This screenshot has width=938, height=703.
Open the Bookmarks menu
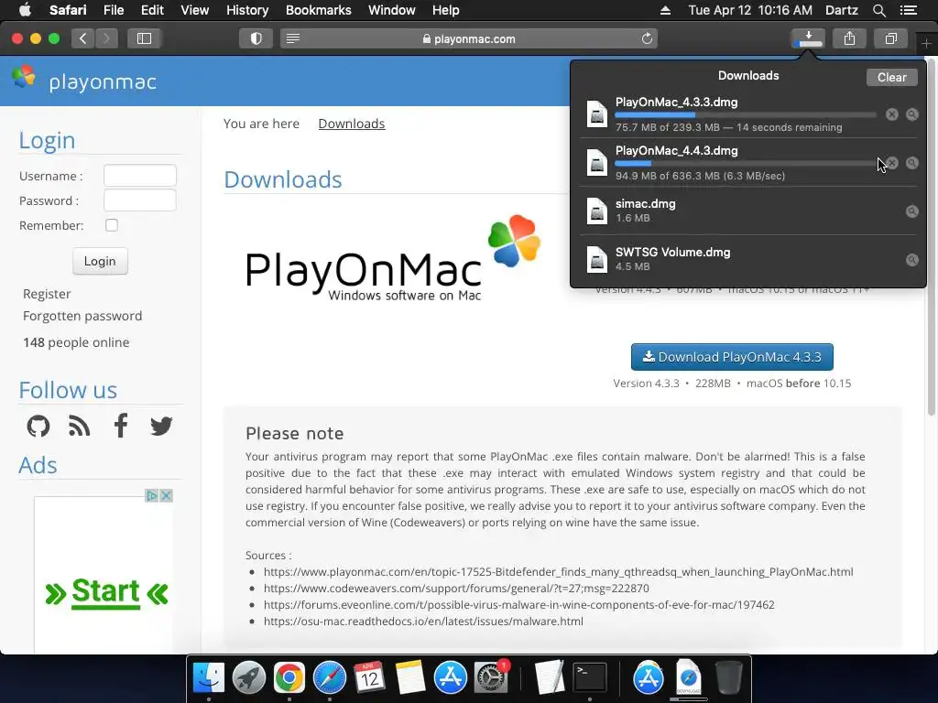click(x=318, y=10)
